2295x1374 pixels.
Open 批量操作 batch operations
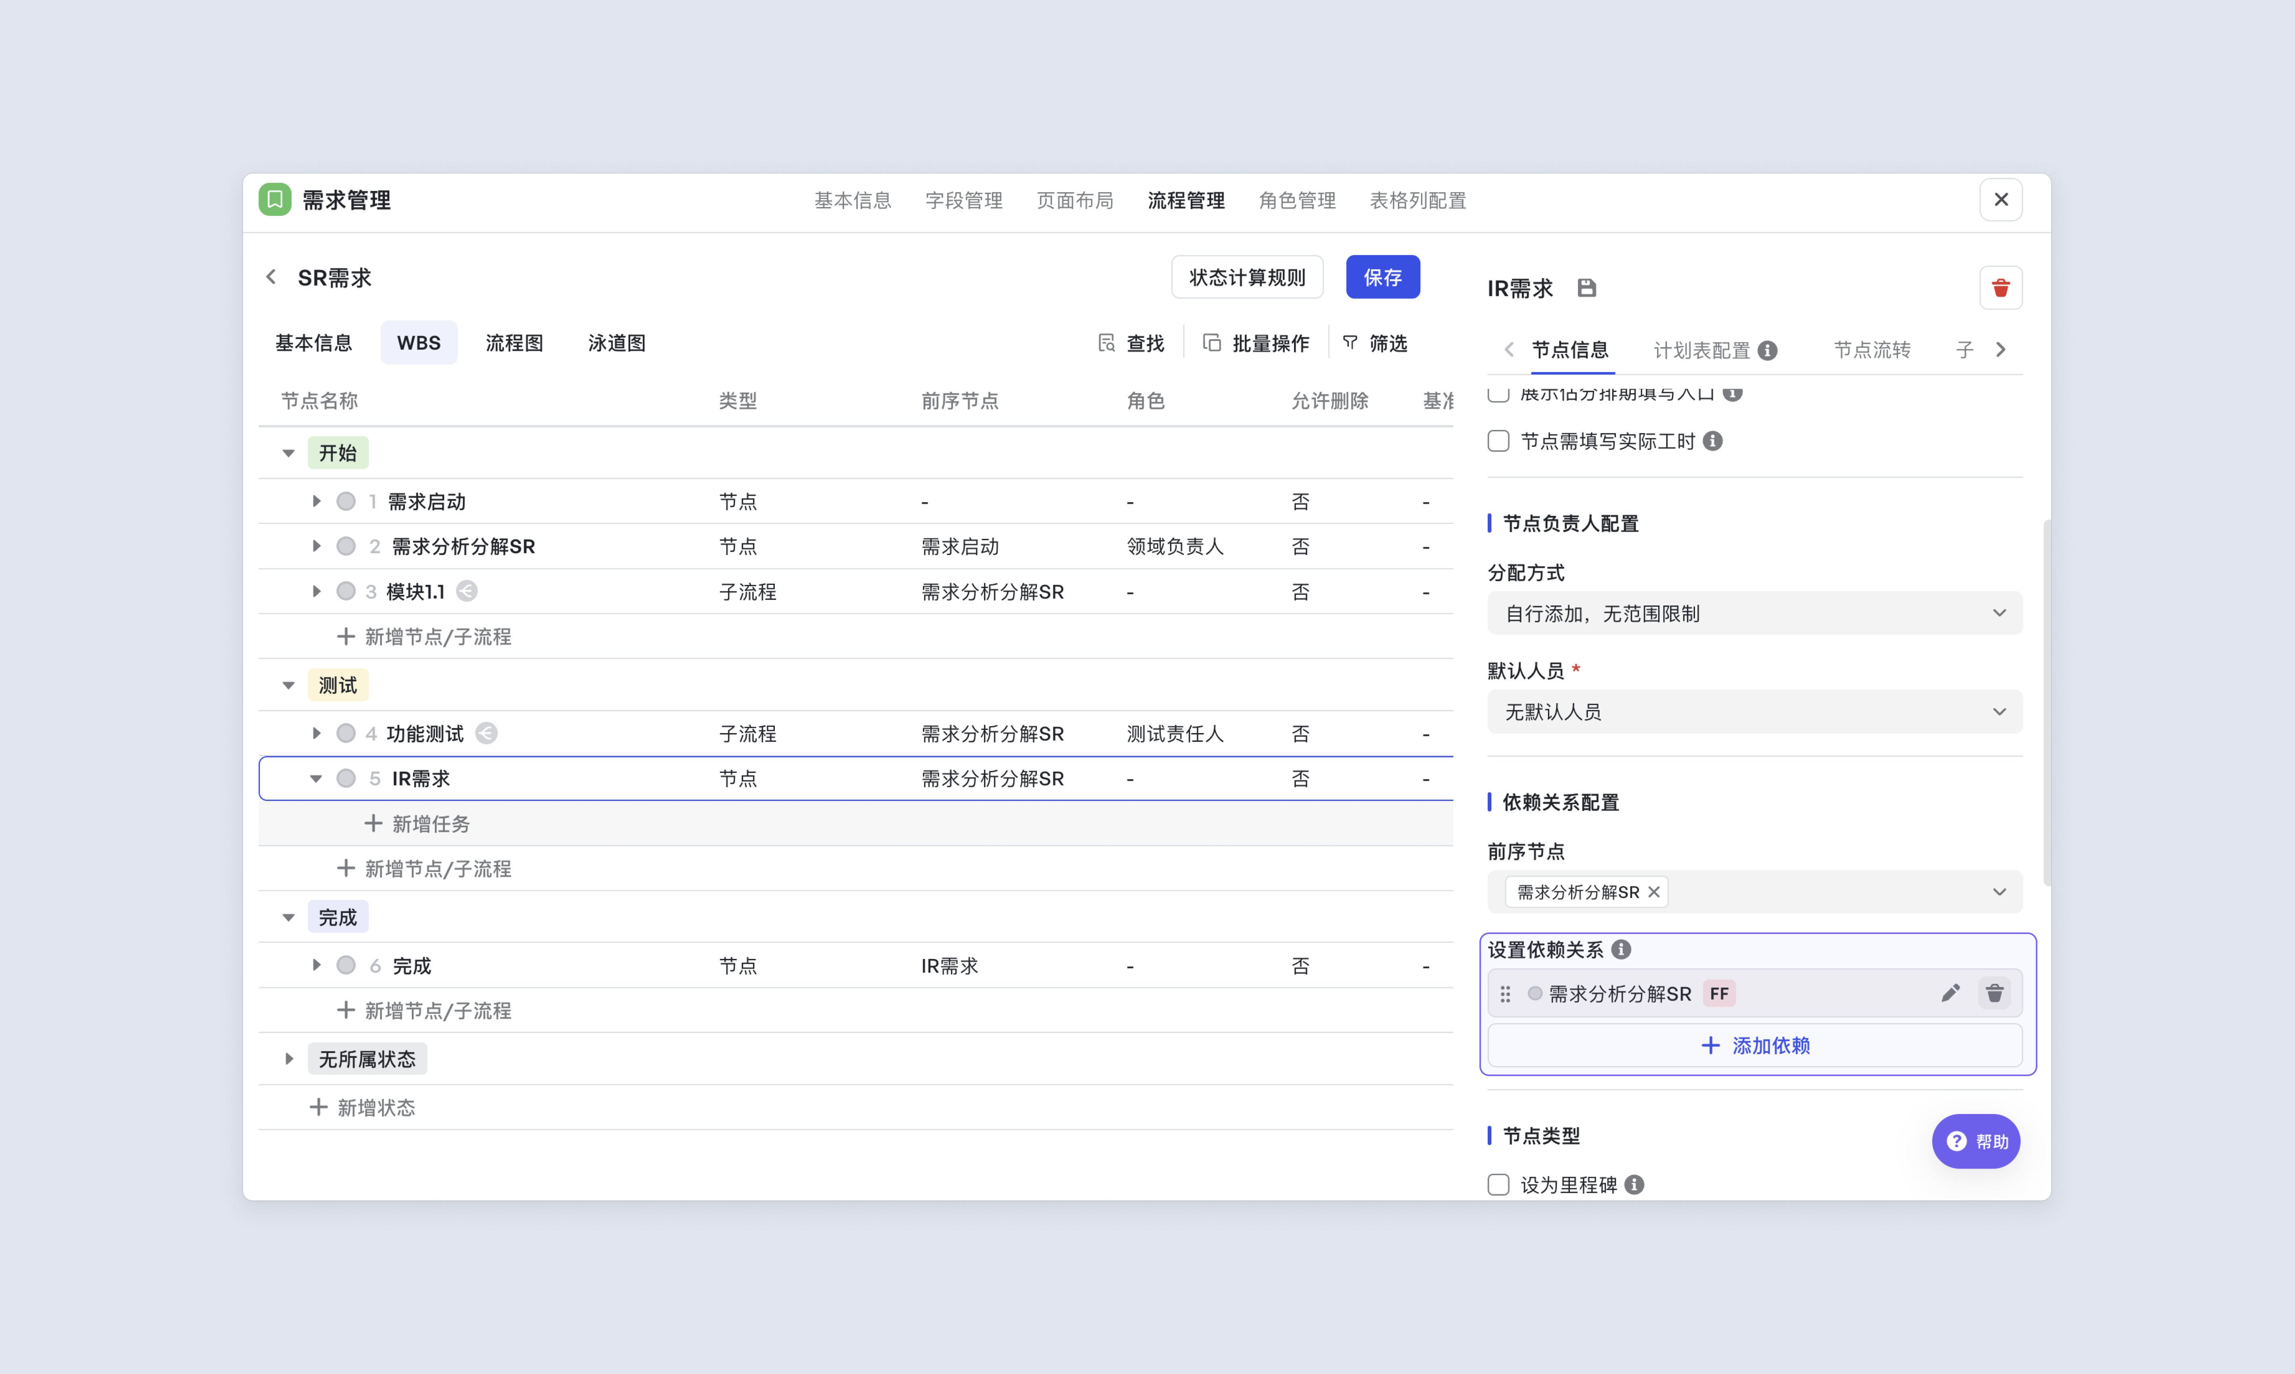coord(1257,343)
